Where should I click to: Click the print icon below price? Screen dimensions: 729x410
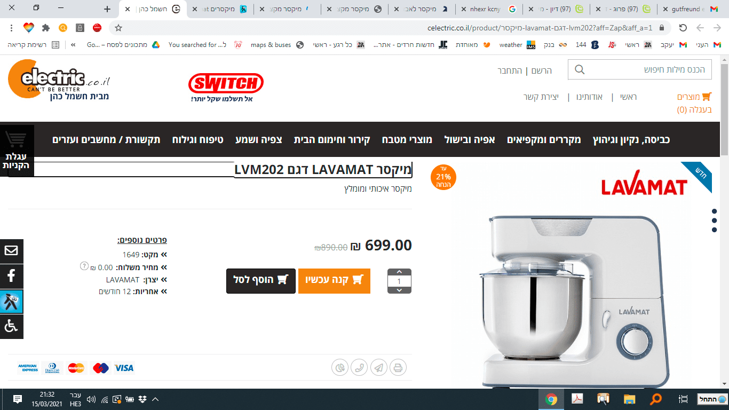point(398,367)
